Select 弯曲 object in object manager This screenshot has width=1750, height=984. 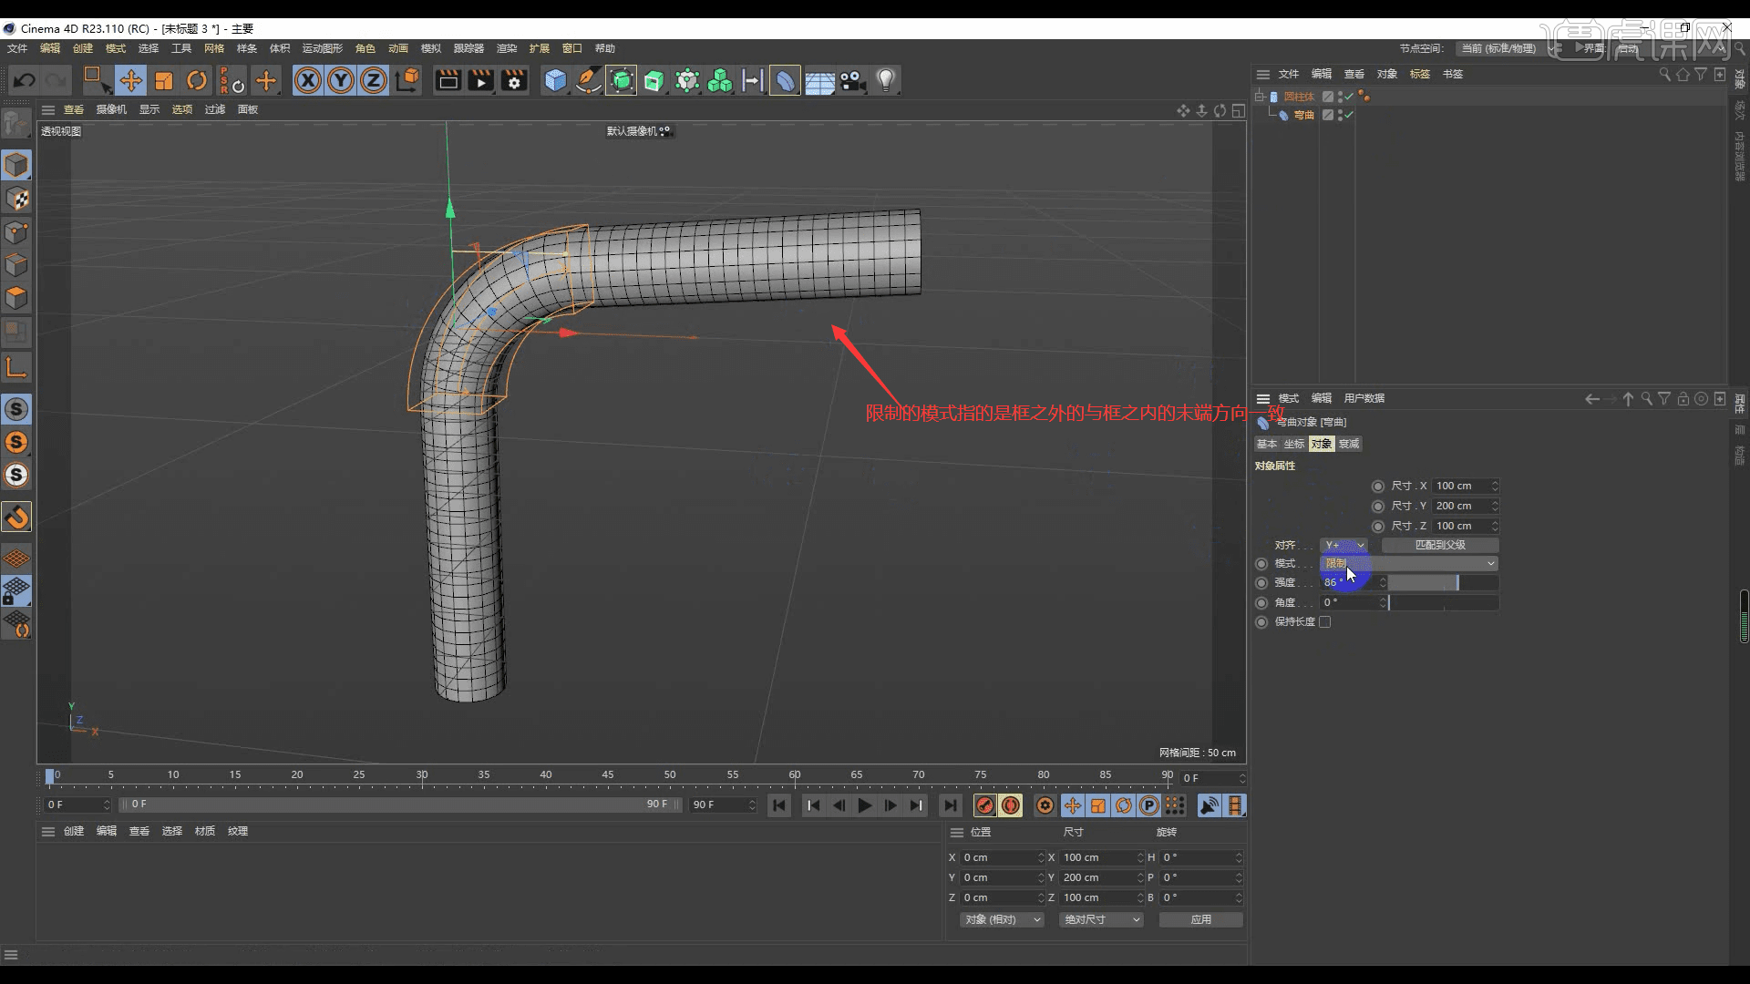(1304, 115)
